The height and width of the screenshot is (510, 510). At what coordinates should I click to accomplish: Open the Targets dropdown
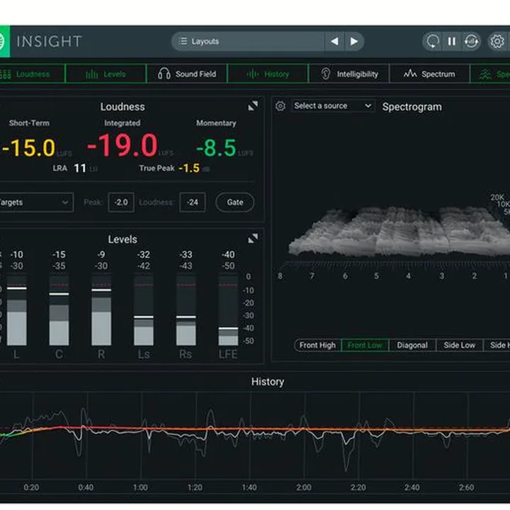click(36, 203)
